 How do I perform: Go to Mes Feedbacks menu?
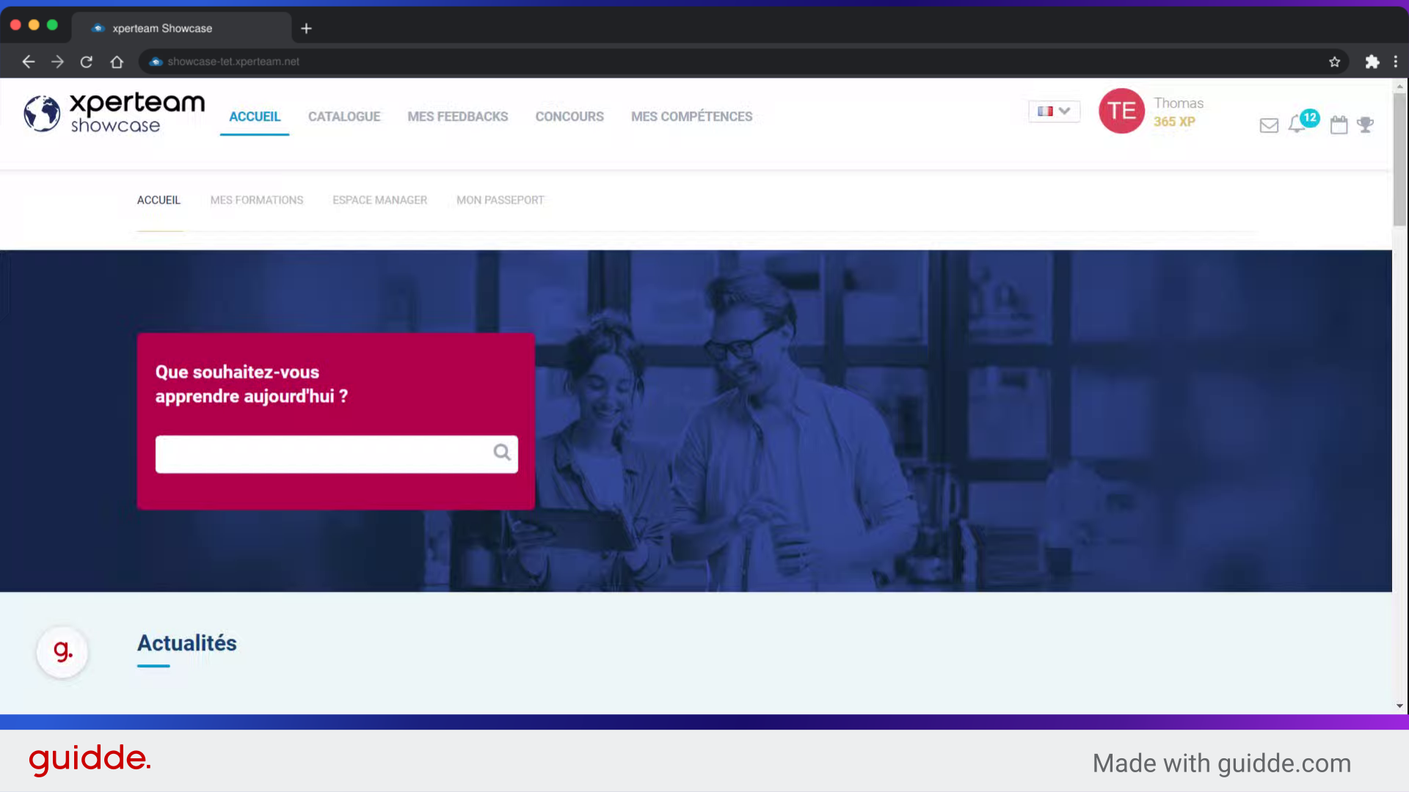point(457,117)
